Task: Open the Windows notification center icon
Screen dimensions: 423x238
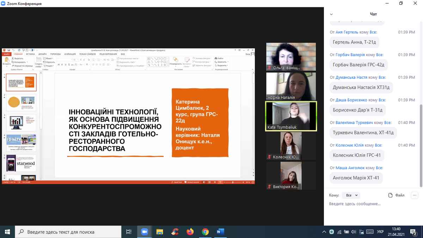Action: click(x=413, y=232)
